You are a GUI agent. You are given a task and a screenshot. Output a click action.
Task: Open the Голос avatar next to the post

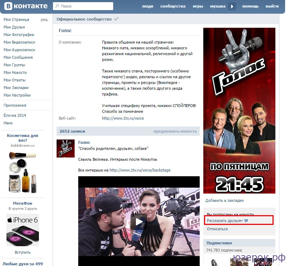click(66, 148)
